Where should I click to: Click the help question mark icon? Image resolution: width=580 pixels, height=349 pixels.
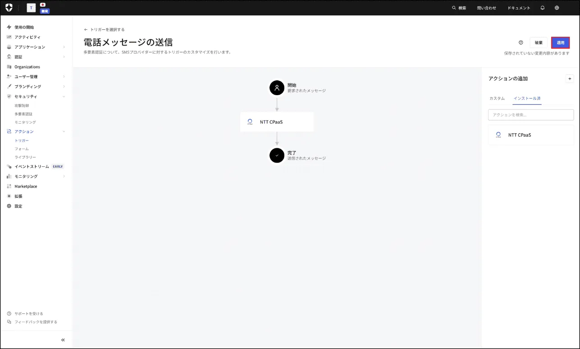point(521,42)
